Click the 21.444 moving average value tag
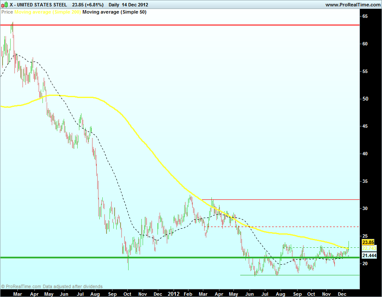 [369, 255]
